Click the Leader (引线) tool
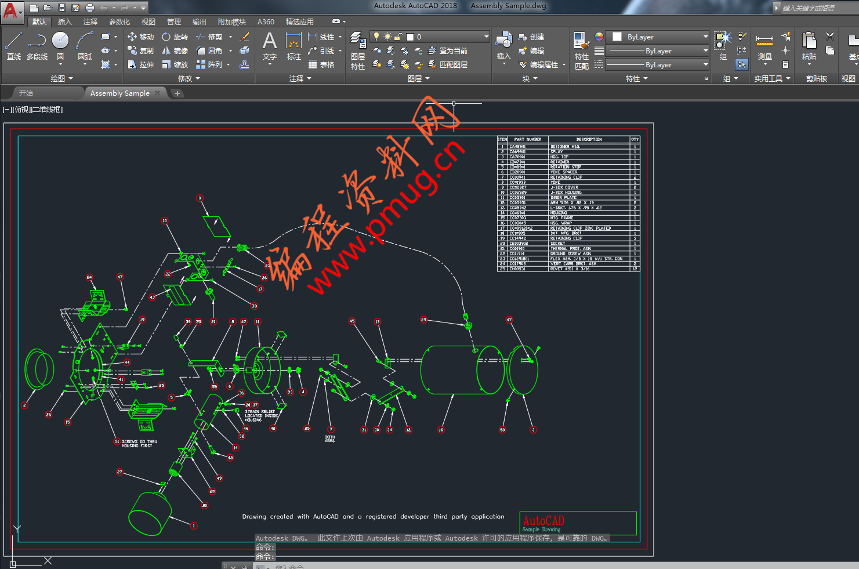 point(321,50)
